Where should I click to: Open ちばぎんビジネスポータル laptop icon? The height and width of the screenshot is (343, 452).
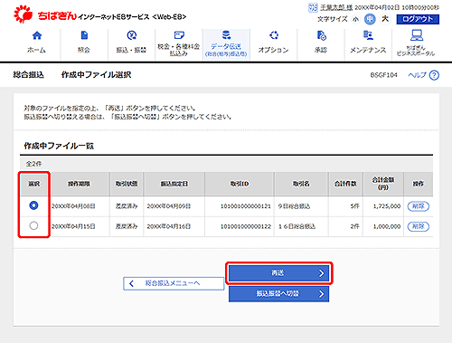tap(416, 35)
